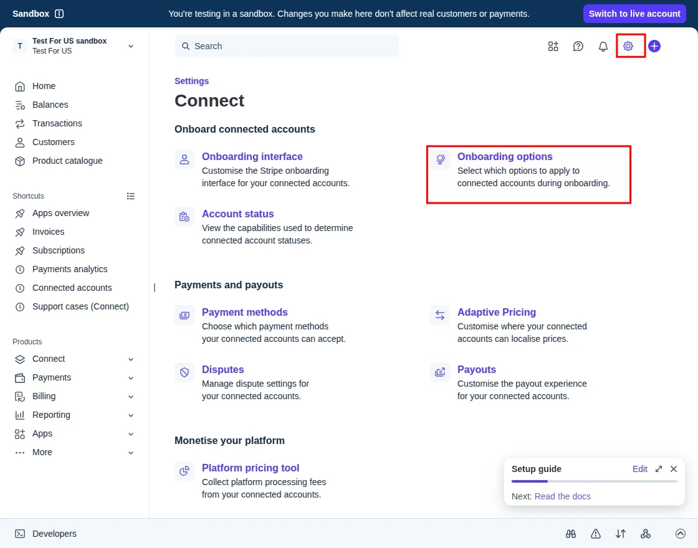Open the notifications bell

(603, 46)
